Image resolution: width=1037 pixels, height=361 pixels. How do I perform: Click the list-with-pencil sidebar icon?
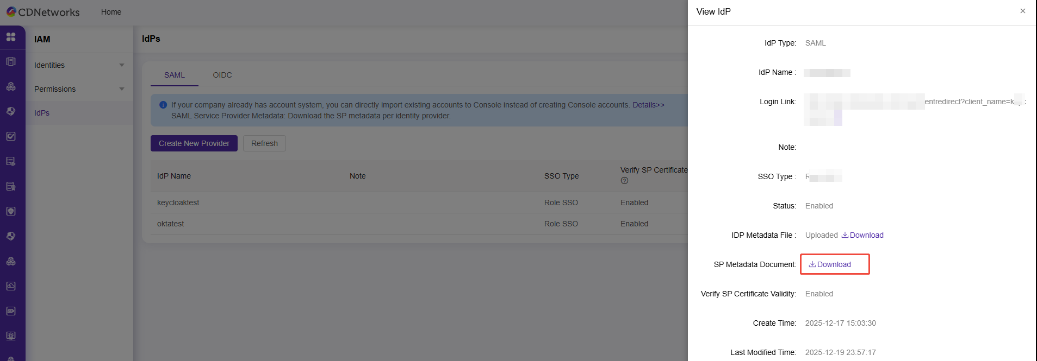[x=11, y=186]
